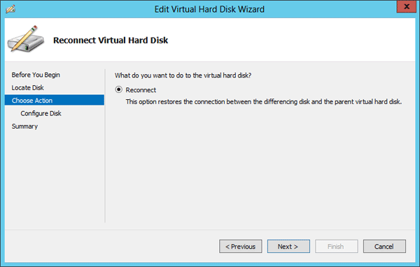
Task: Click the greyed-out Finish button
Action: tap(337, 246)
